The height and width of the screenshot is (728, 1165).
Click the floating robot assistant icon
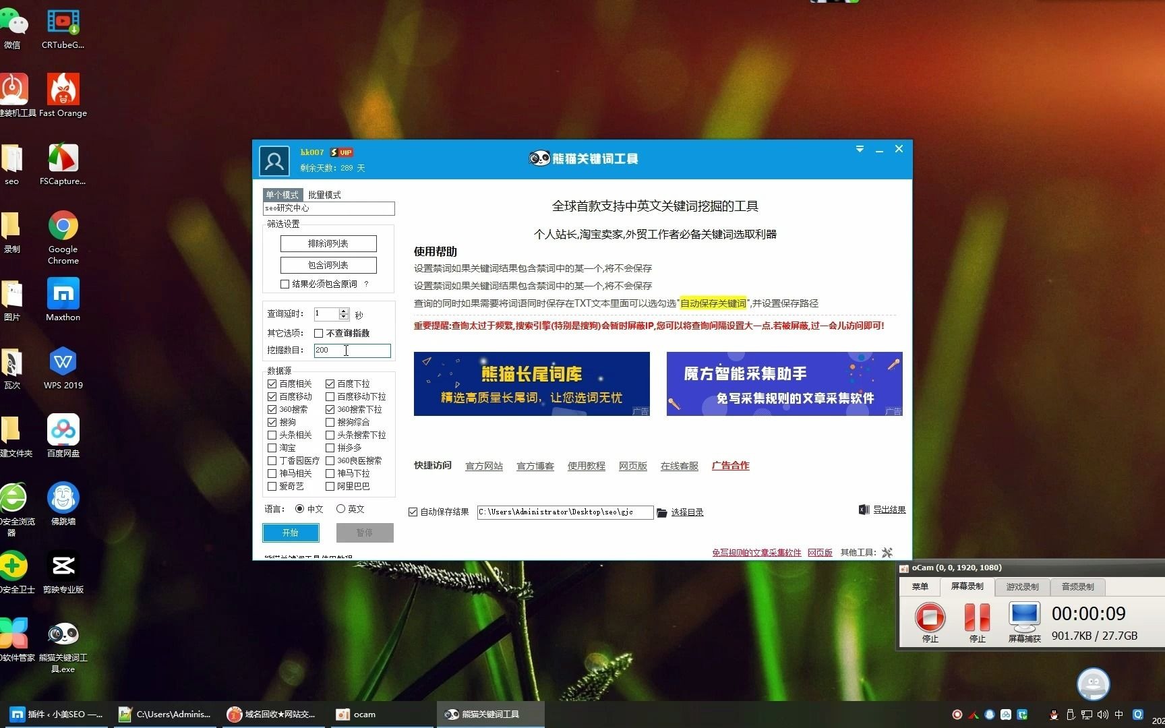(1093, 684)
